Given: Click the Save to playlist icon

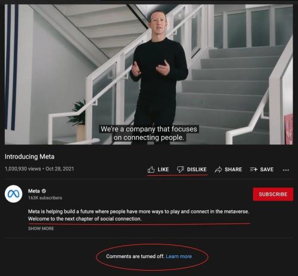Looking at the screenshot, I should point(254,169).
